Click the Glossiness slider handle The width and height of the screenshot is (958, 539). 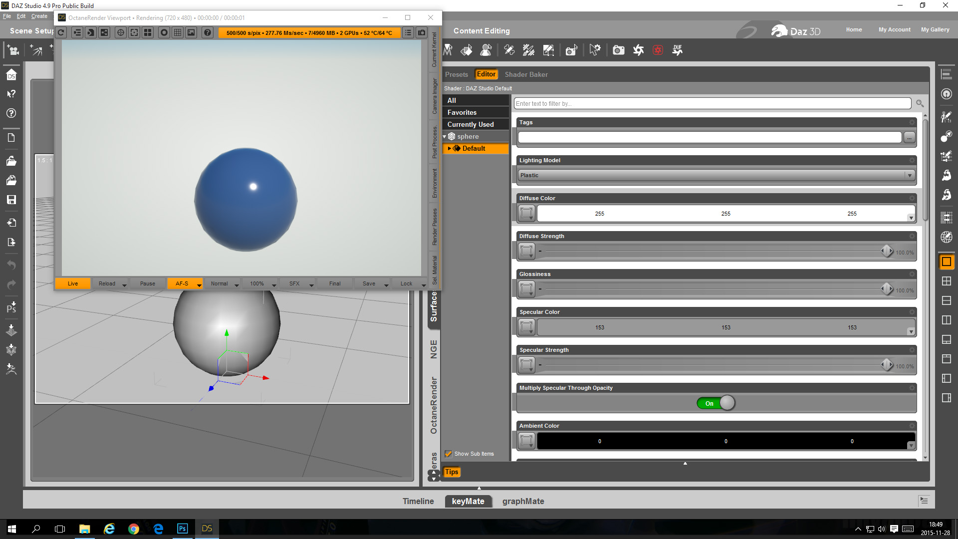click(887, 289)
